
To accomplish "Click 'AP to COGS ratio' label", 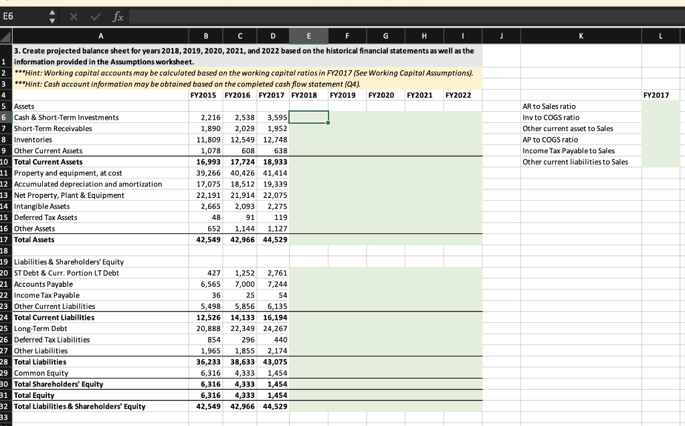I will click(550, 140).
